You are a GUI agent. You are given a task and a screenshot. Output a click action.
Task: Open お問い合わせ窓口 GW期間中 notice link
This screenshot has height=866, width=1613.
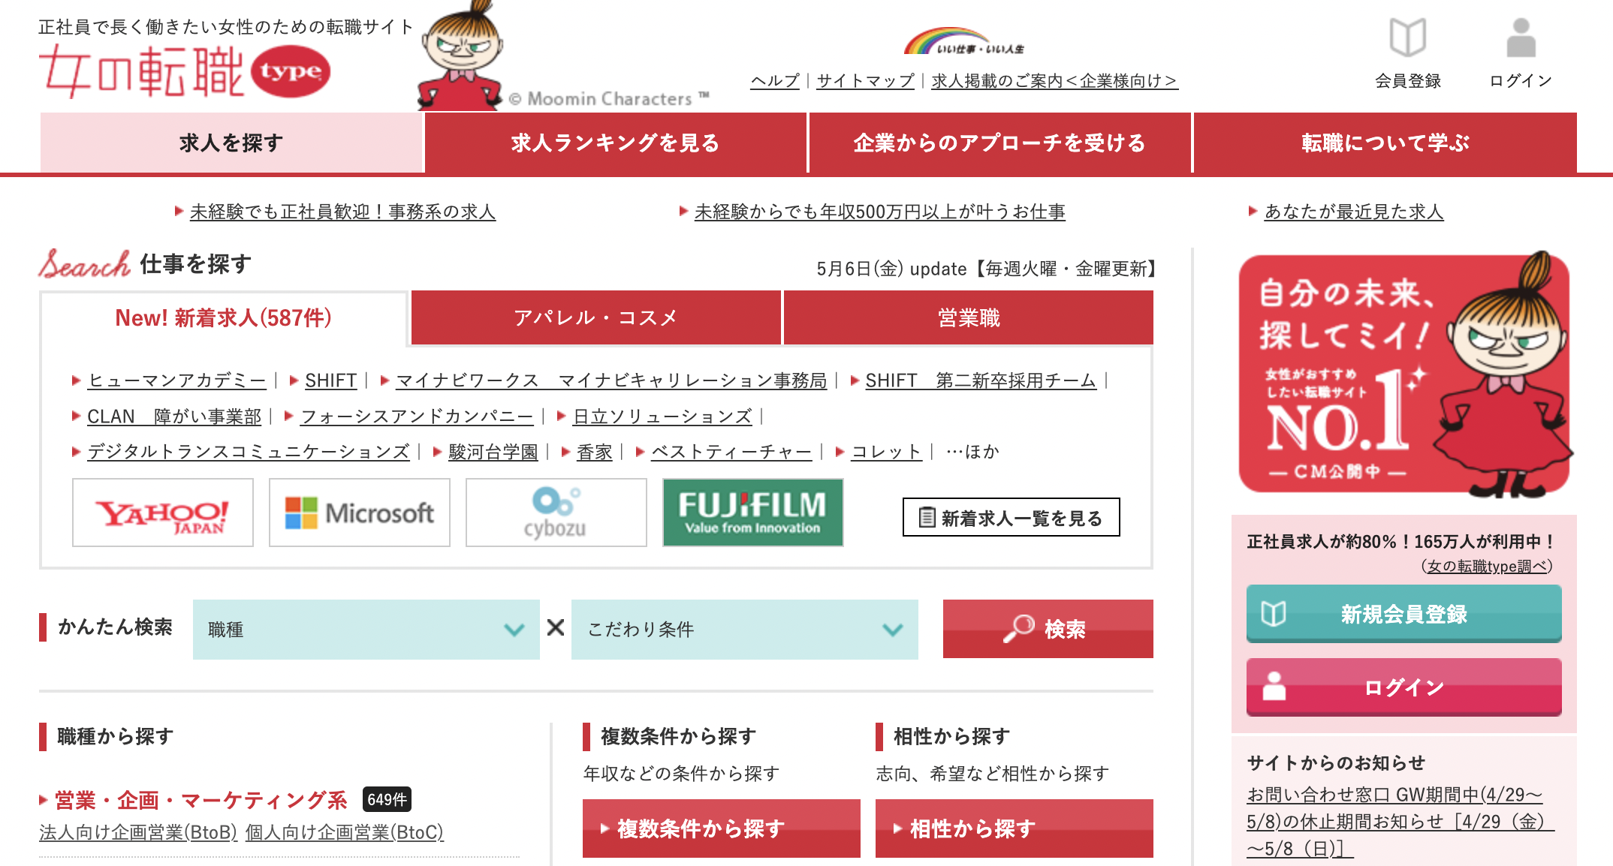coord(1400,822)
